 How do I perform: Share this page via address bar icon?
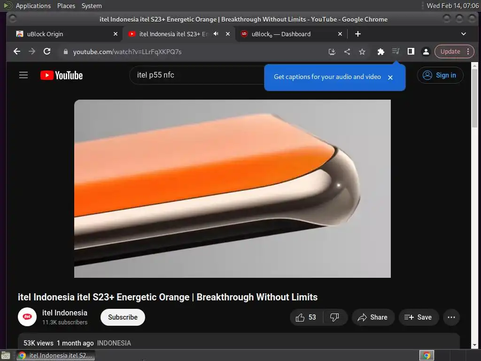pyautogui.click(x=347, y=52)
